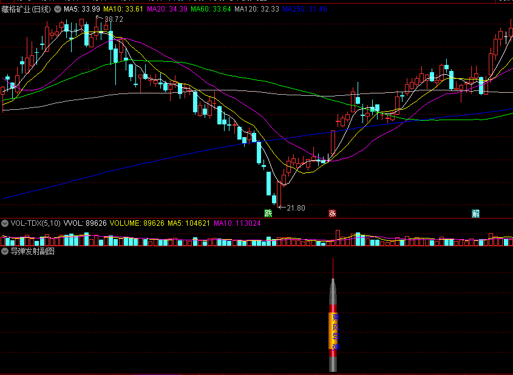The width and height of the screenshot is (513, 375).
Task: Click the VOLUME: 89626 value
Action: [x=137, y=223]
